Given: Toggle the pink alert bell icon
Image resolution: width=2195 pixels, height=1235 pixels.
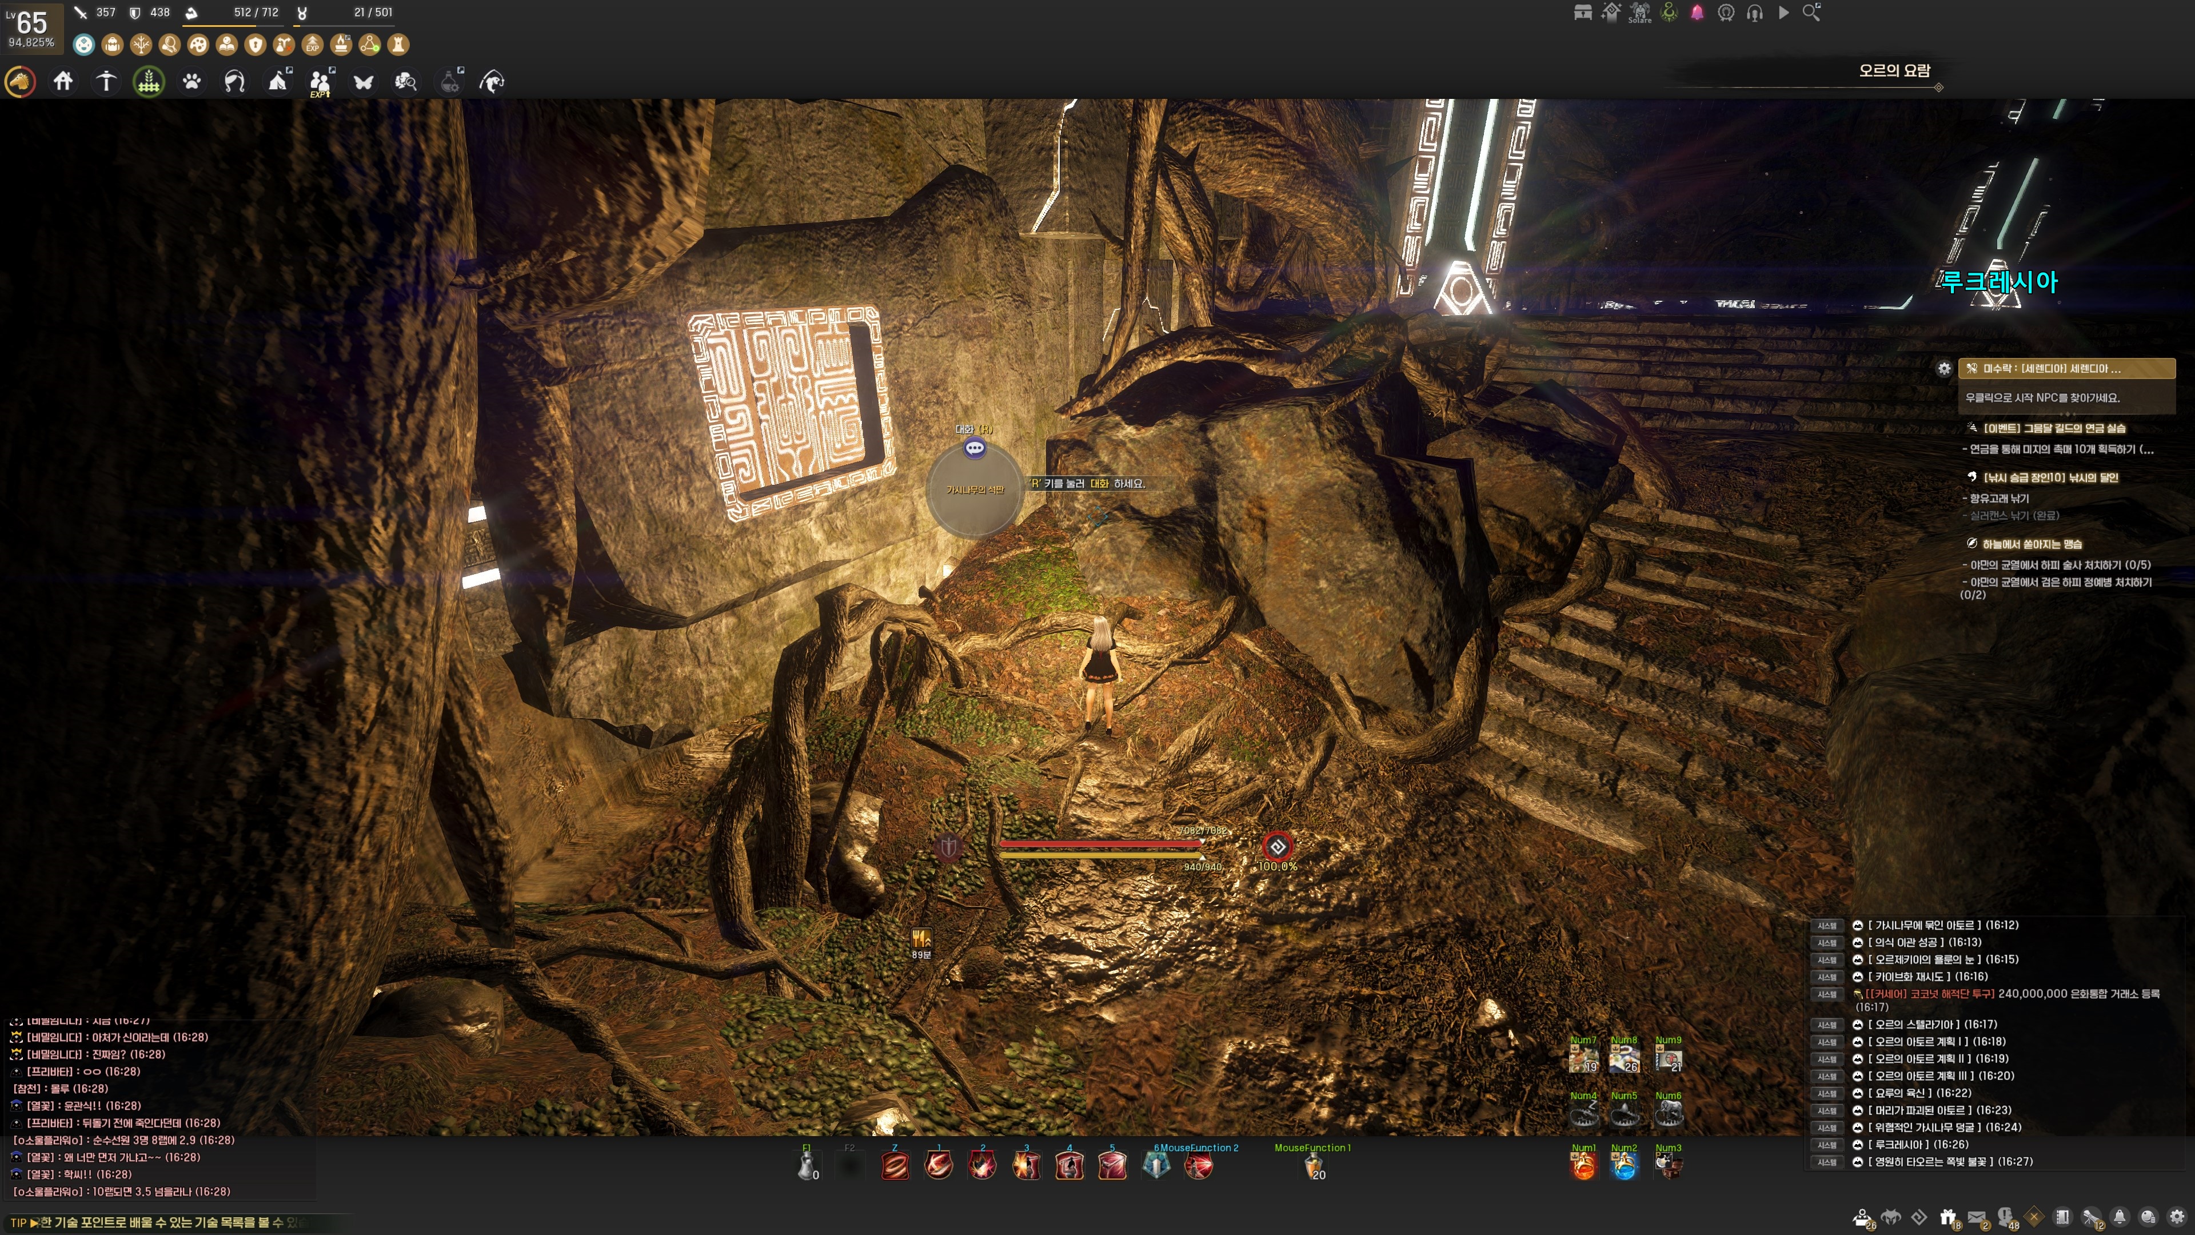Looking at the screenshot, I should click(x=1697, y=13).
